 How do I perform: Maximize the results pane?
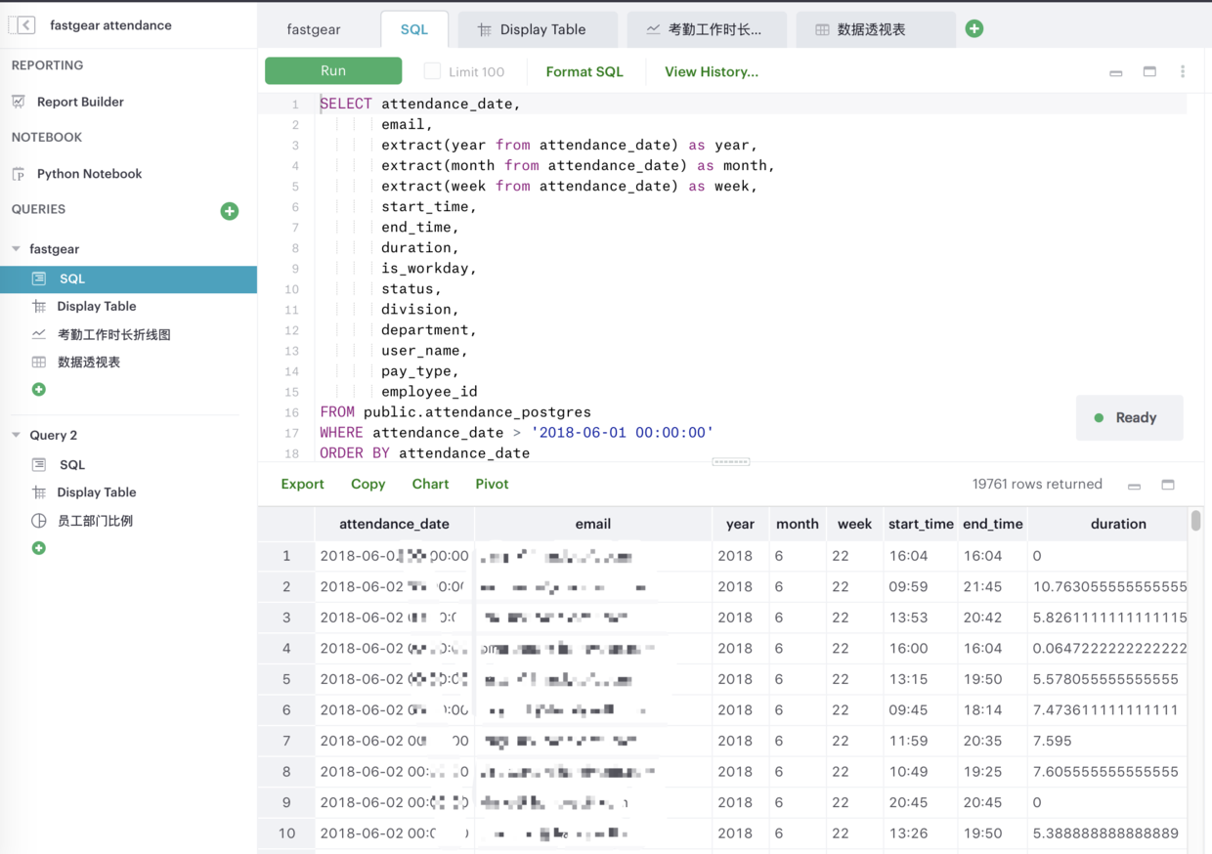pyautogui.click(x=1168, y=485)
